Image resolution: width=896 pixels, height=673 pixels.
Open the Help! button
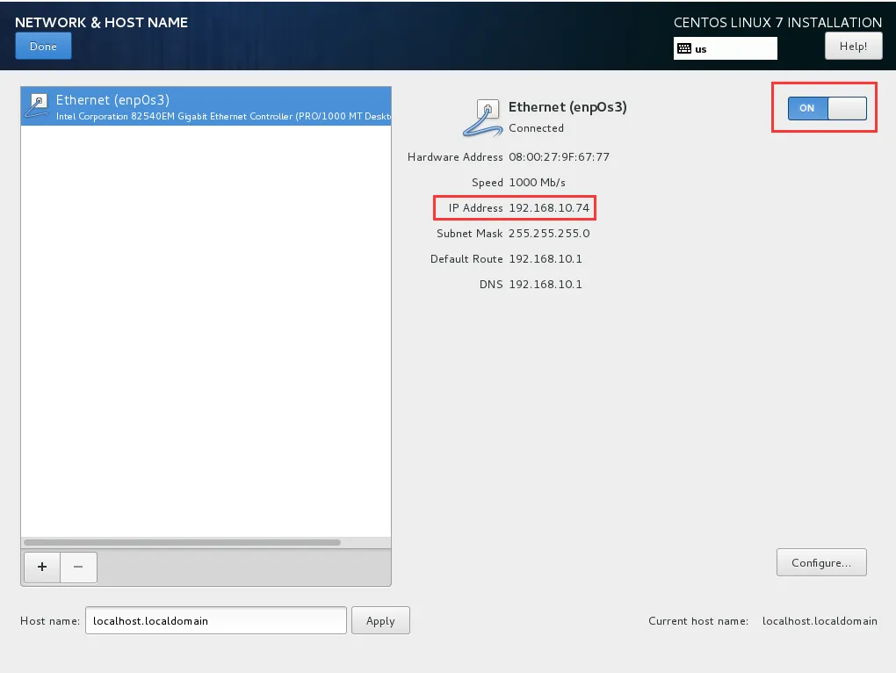click(x=853, y=47)
